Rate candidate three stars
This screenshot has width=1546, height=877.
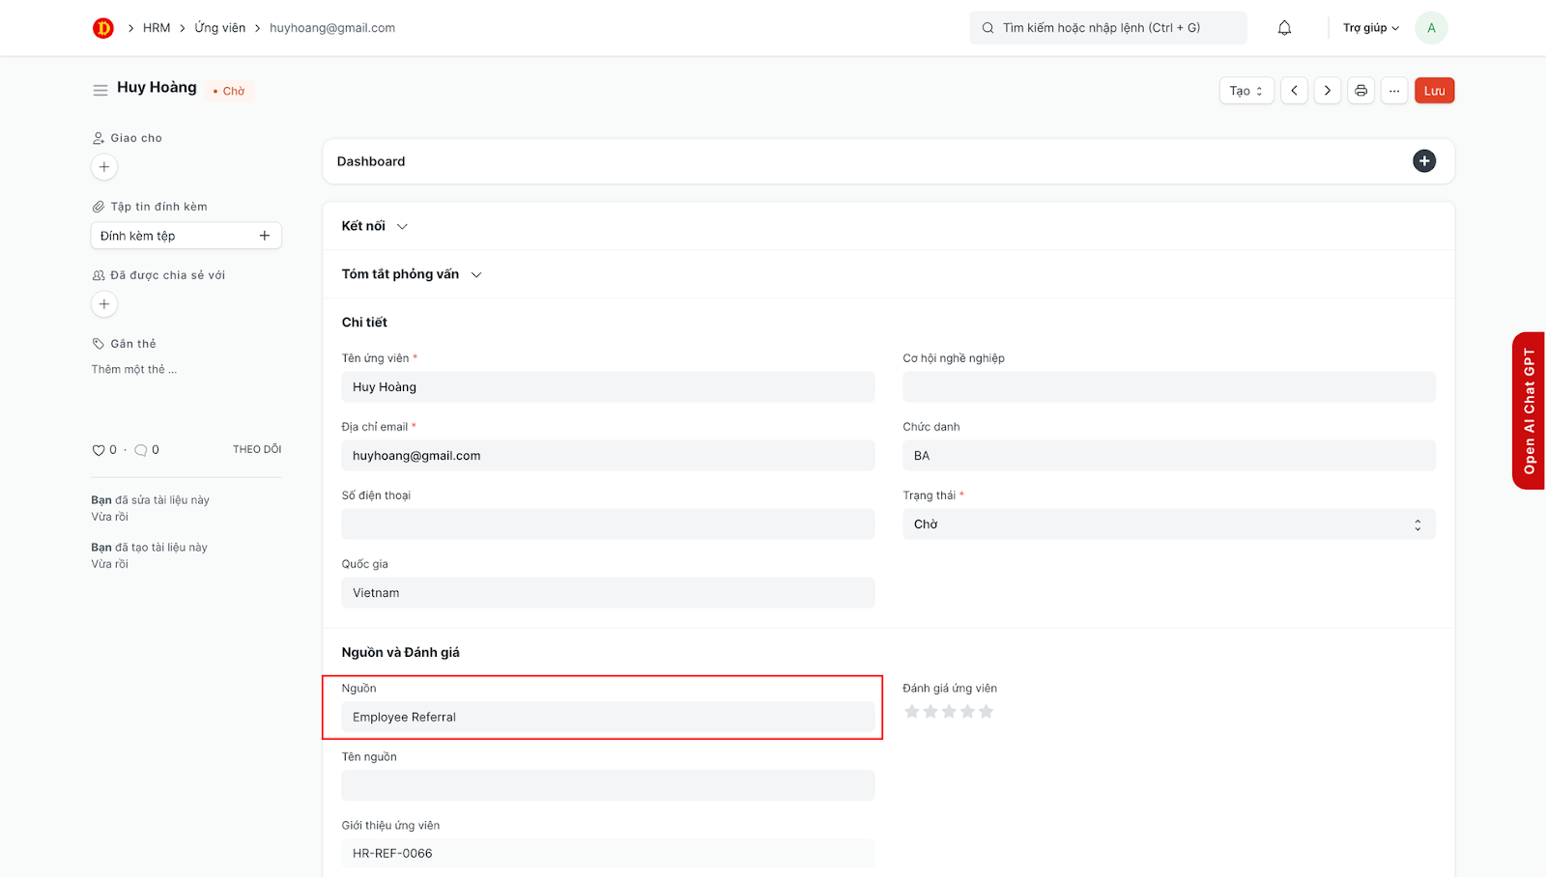(949, 712)
